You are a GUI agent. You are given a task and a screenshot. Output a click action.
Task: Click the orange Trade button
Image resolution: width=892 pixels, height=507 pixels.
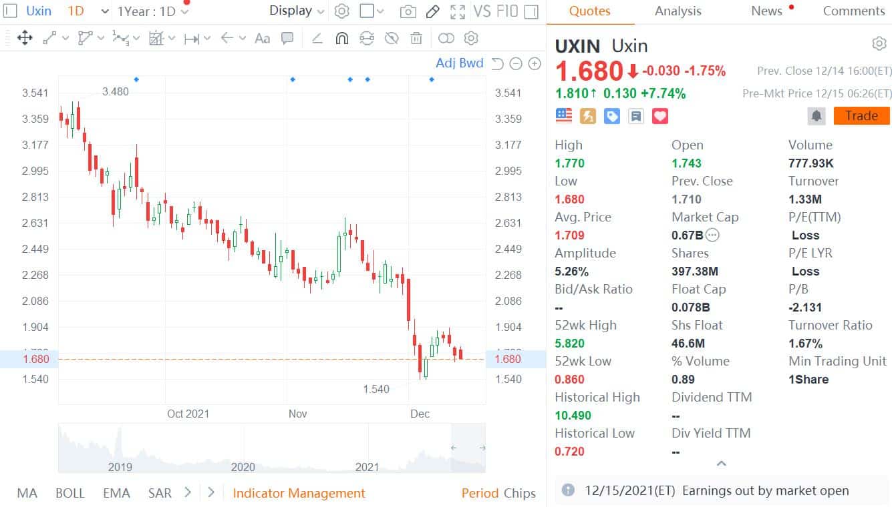(x=861, y=115)
